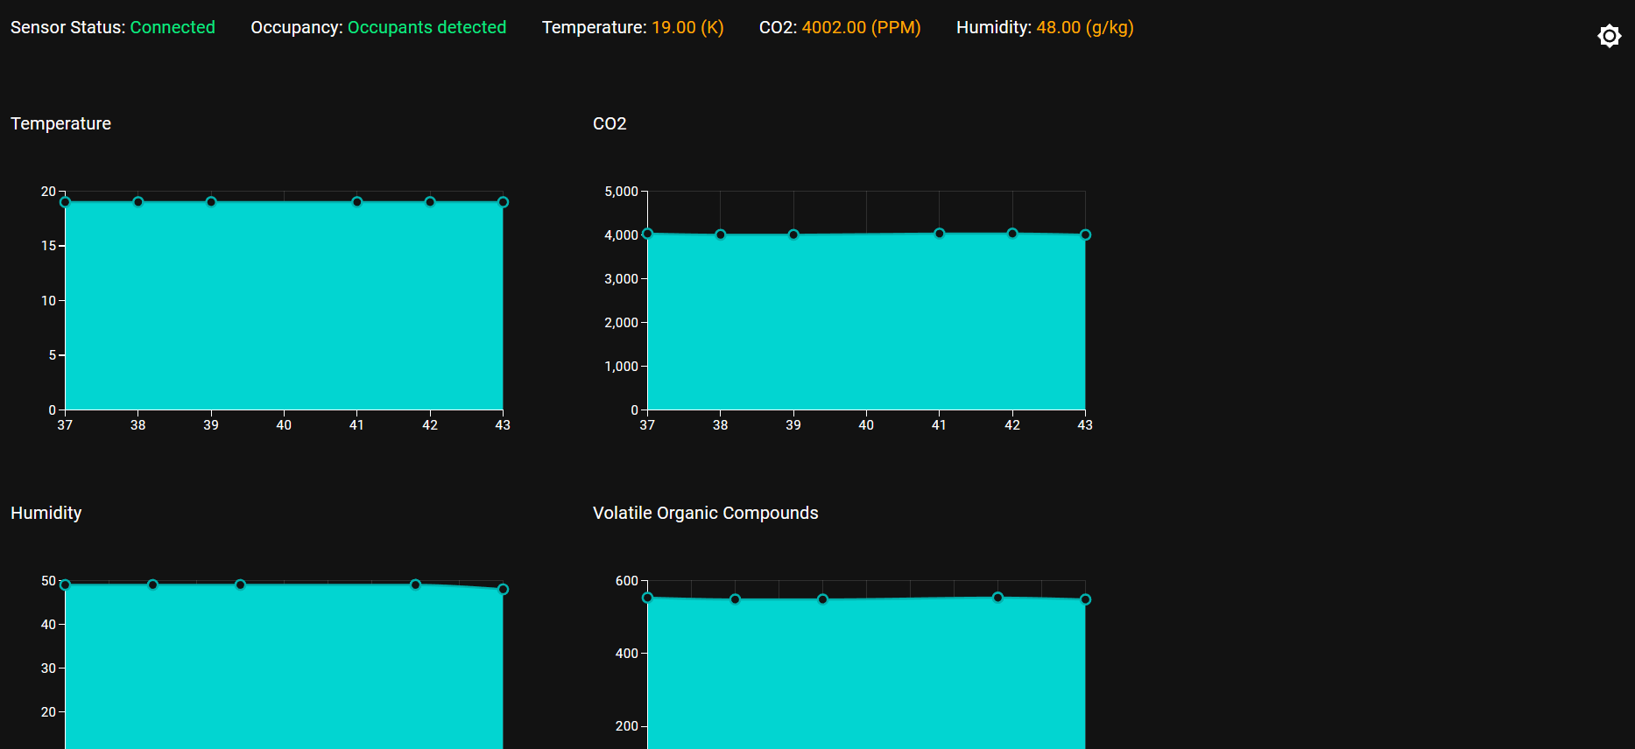
Task: Pick CO2 chart data point at time 43
Action: tap(1085, 234)
